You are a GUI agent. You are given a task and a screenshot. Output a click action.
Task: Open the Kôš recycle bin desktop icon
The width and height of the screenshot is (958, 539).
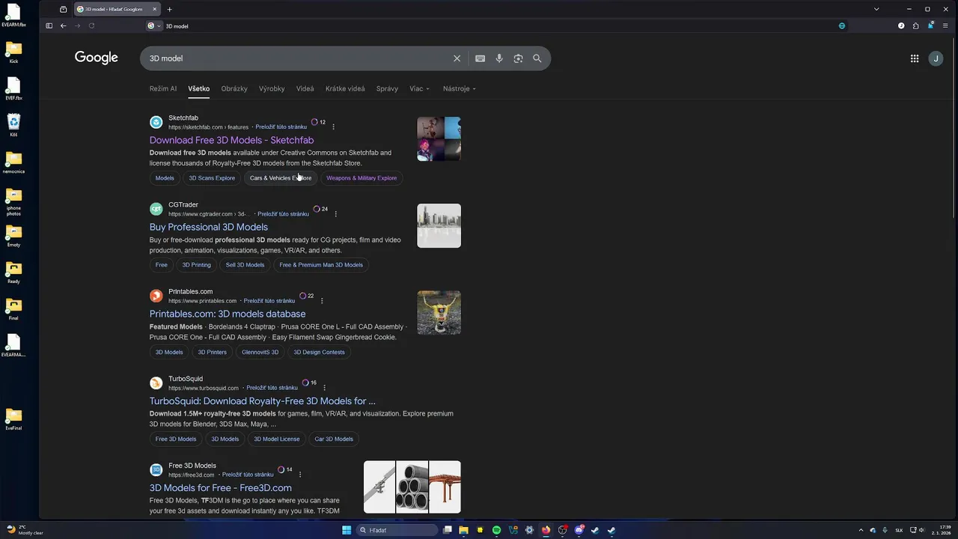click(13, 124)
